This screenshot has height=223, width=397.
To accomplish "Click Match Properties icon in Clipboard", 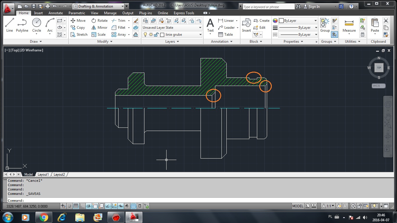I will 386,35.
